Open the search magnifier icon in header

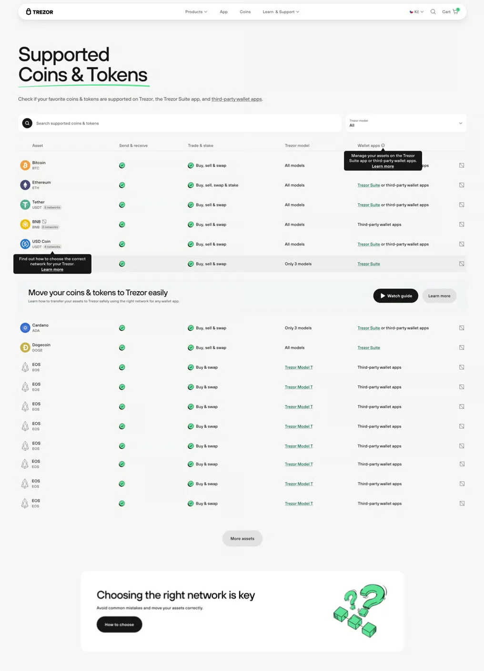tap(433, 12)
